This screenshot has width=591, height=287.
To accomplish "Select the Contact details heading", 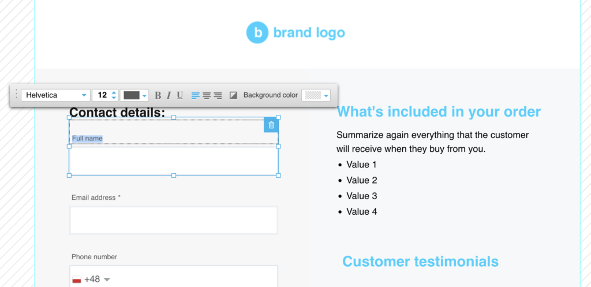I will tap(117, 113).
